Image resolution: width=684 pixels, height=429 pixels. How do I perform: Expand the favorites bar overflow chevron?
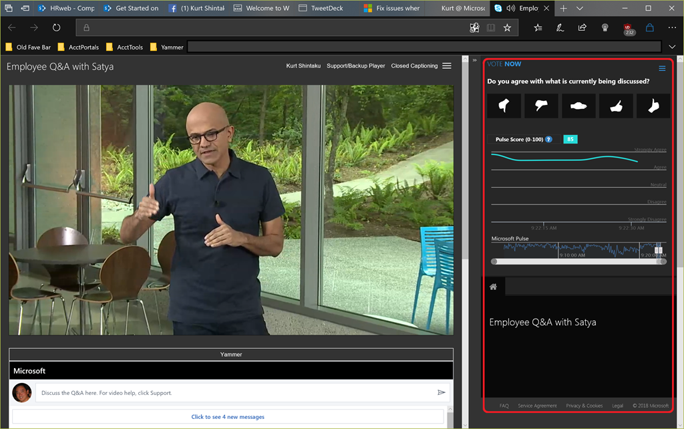point(673,47)
